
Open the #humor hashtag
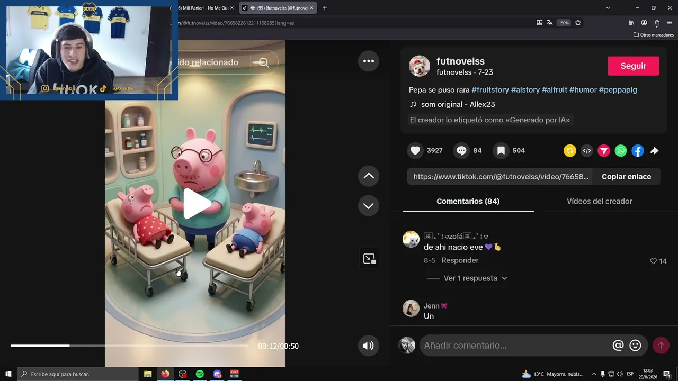click(x=583, y=90)
